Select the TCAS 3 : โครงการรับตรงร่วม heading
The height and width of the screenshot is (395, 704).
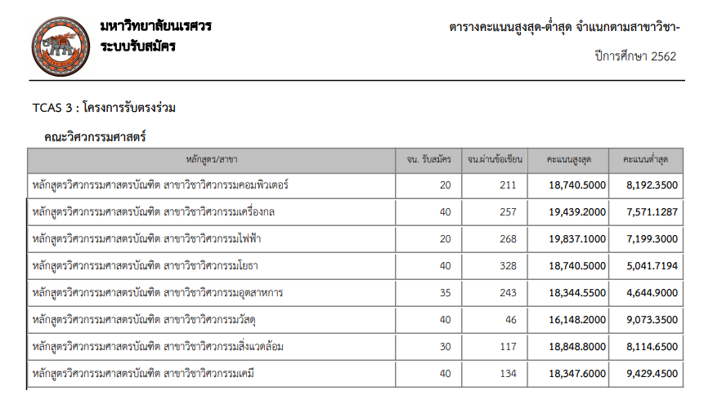click(x=104, y=107)
